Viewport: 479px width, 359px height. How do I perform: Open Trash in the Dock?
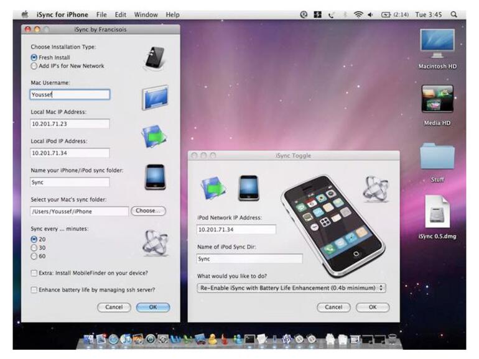click(393, 339)
